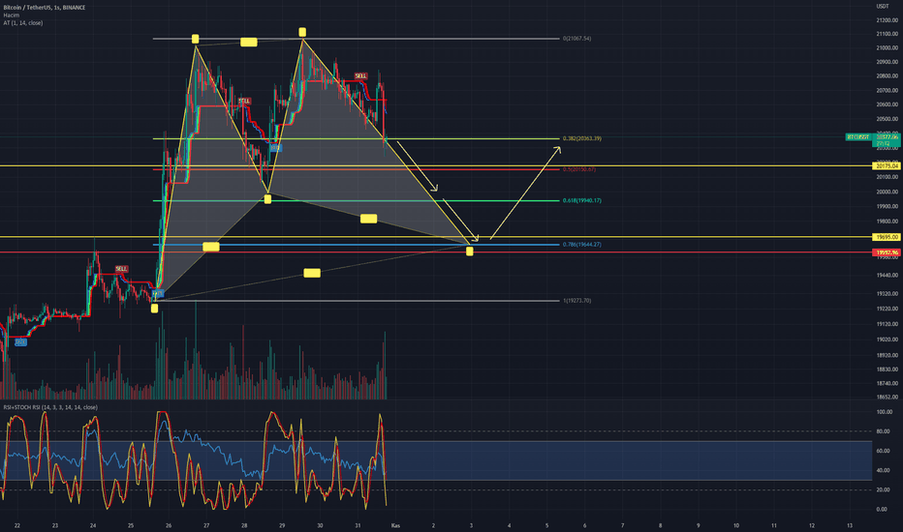The image size is (903, 532).
Task: Select the Hacim volume indicator label
Action: coord(12,15)
